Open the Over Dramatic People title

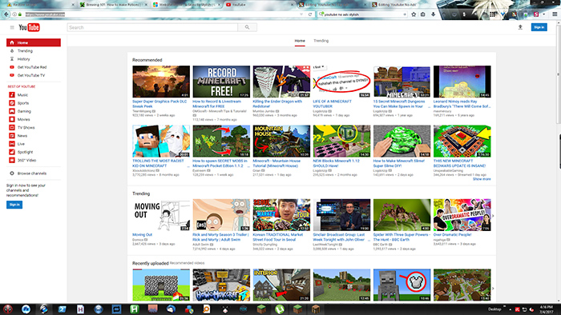coord(452,235)
